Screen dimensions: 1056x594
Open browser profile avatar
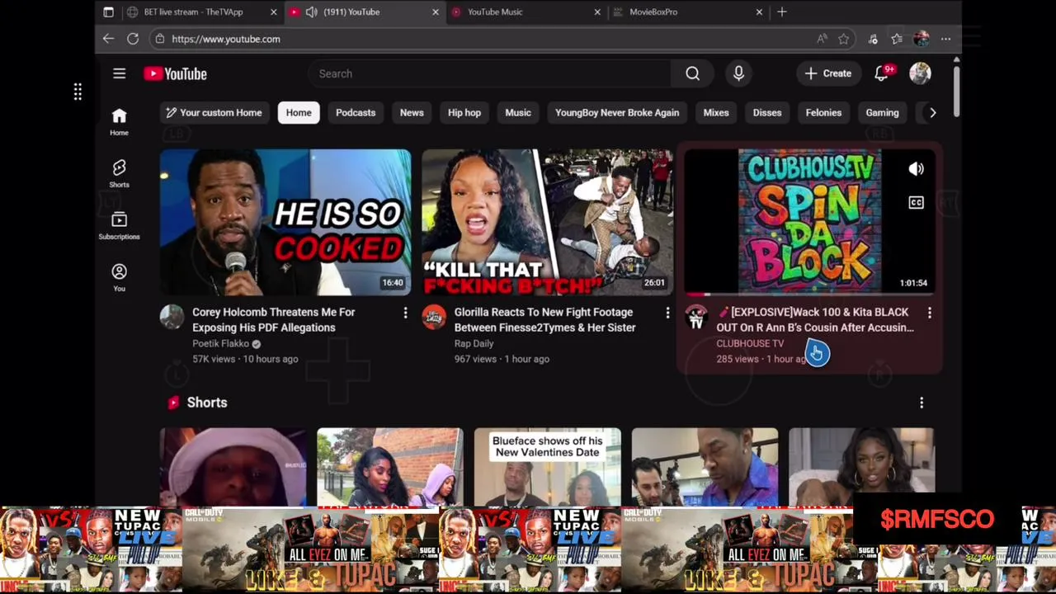tap(922, 39)
